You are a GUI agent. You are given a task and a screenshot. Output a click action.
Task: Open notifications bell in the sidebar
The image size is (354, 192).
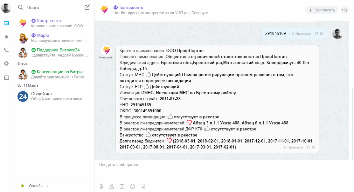click(6, 37)
